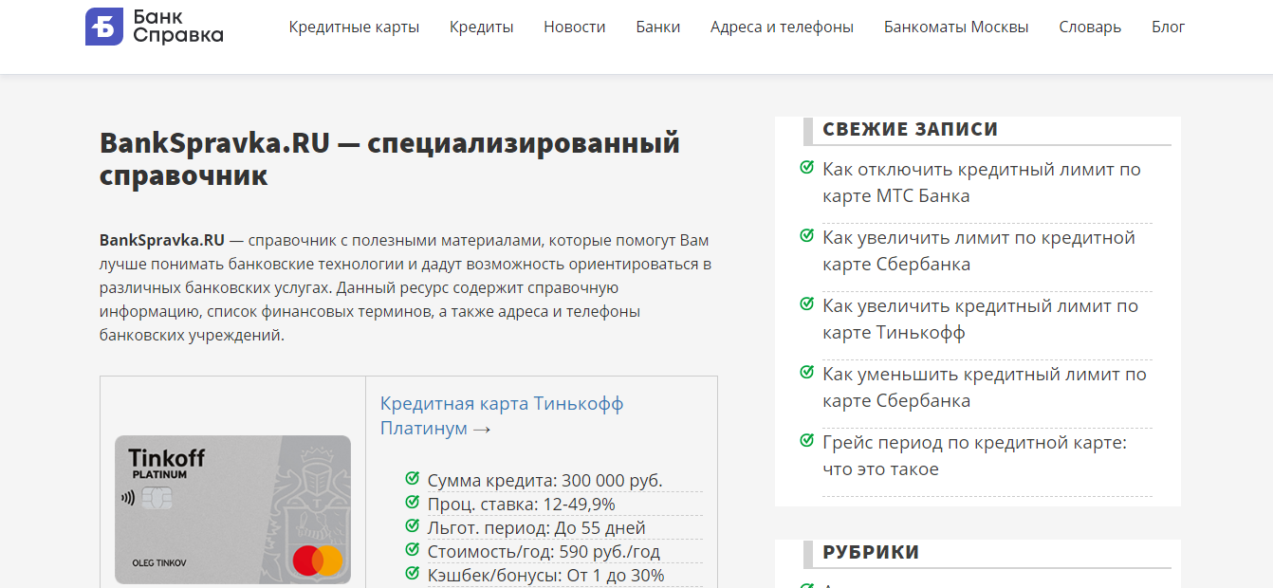Click the text Сумма кредита: 300 000 руб.
Screen dimensions: 1273x588
544,481
